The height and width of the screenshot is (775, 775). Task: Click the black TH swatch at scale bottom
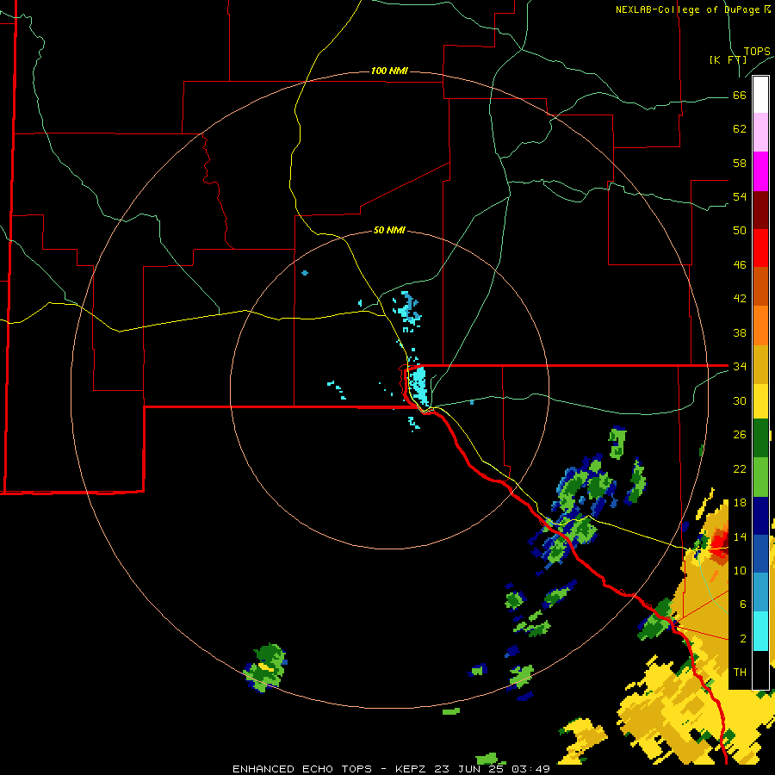(760, 670)
